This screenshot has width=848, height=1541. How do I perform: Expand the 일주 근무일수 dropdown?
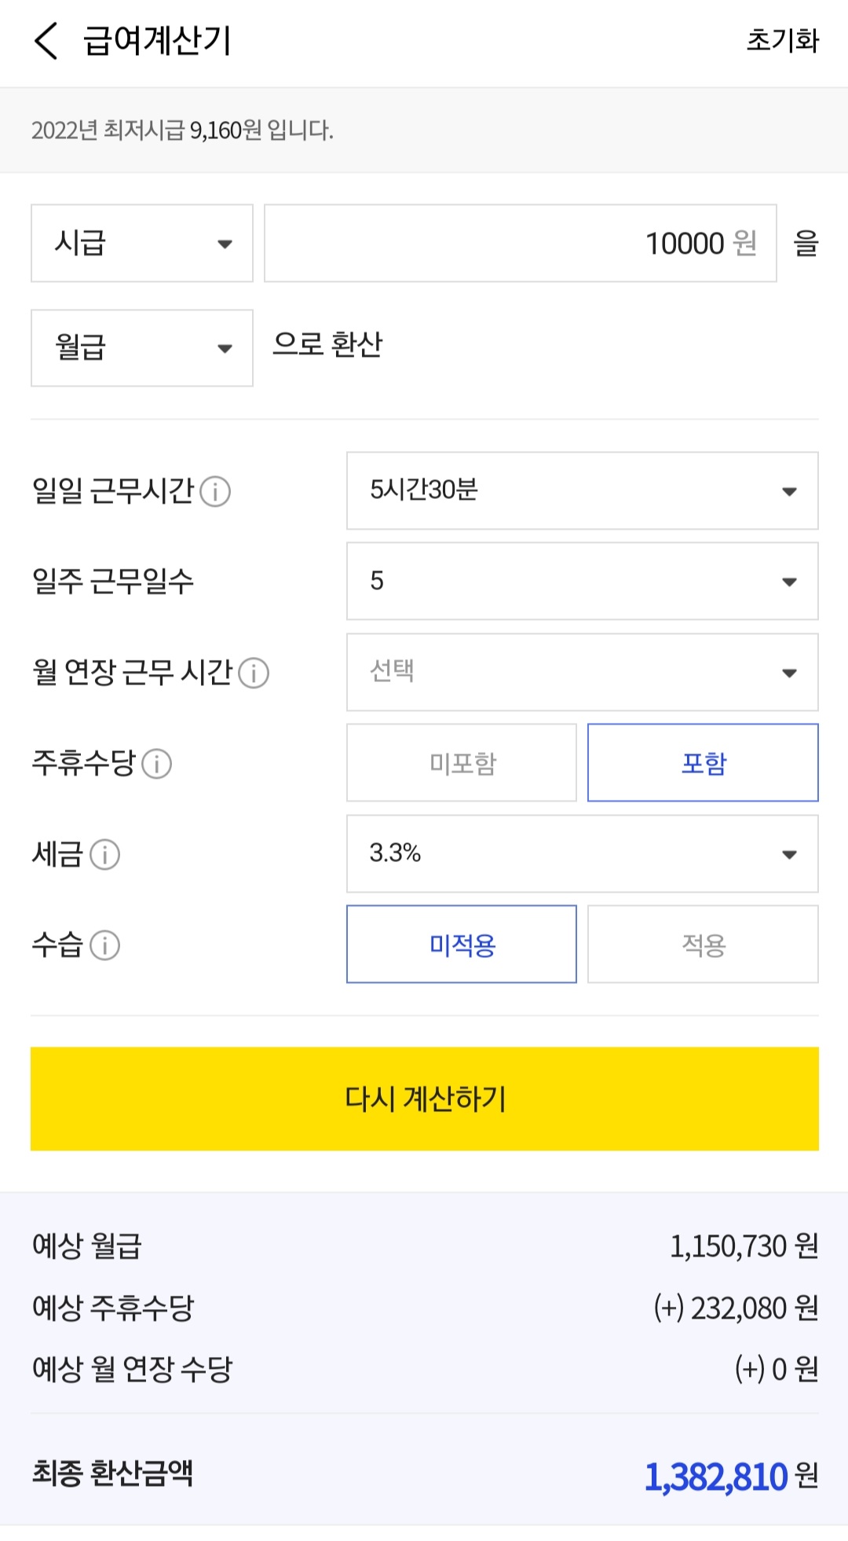[x=582, y=582]
